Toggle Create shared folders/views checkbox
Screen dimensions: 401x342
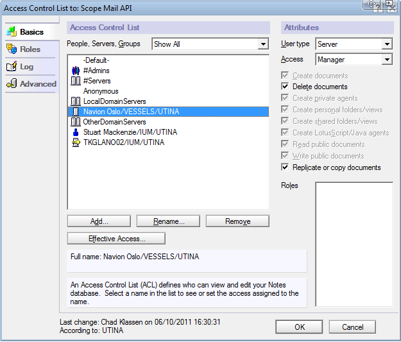(x=285, y=121)
